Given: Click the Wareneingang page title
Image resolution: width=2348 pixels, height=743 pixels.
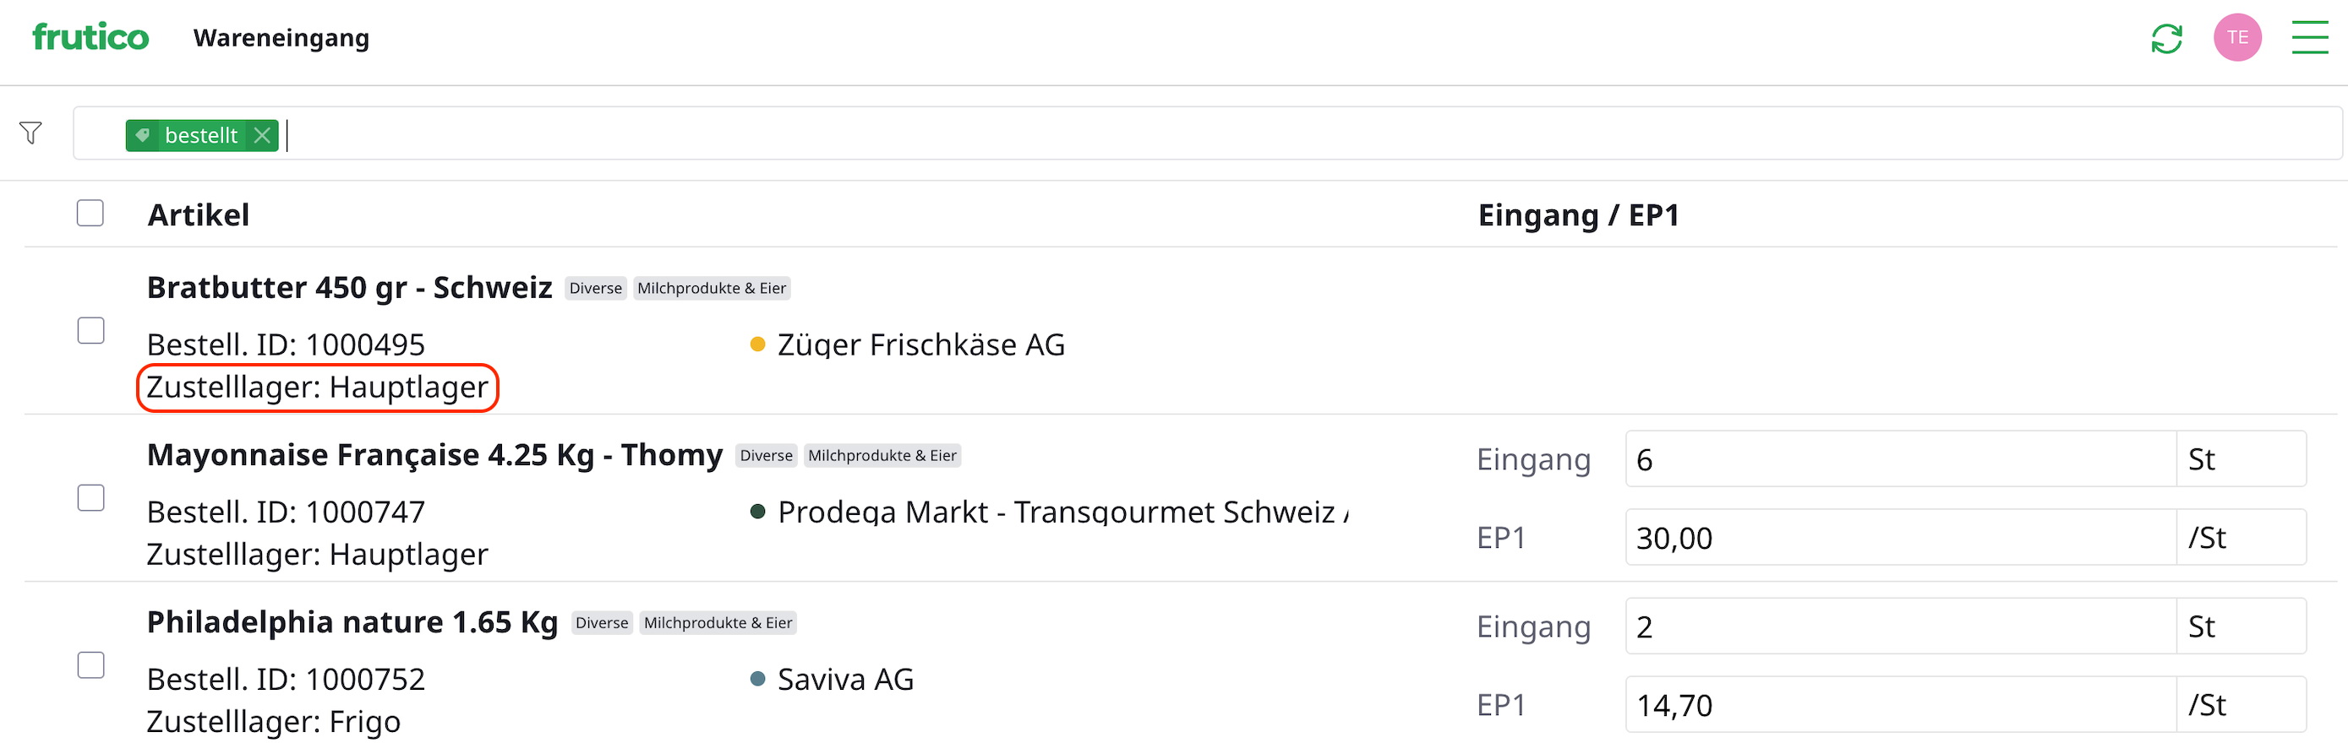Looking at the screenshot, I should point(281,38).
